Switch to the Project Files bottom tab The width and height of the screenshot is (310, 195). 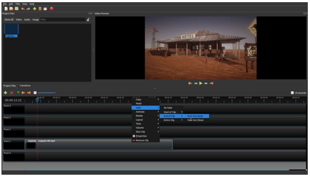coord(9,86)
